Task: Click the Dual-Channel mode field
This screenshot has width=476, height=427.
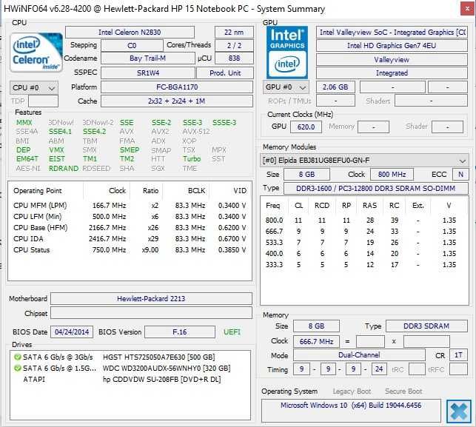Action: tap(359, 355)
